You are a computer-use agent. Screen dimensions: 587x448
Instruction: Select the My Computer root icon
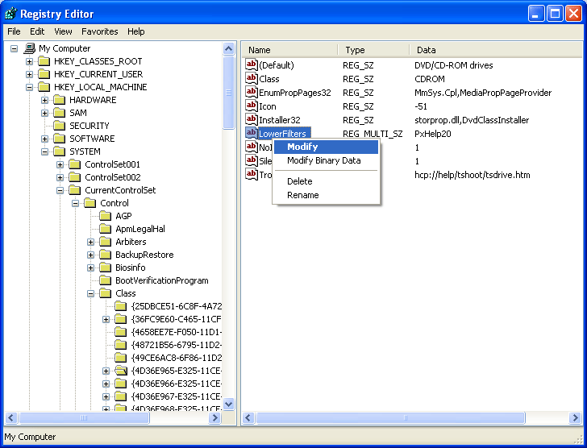tap(30, 48)
